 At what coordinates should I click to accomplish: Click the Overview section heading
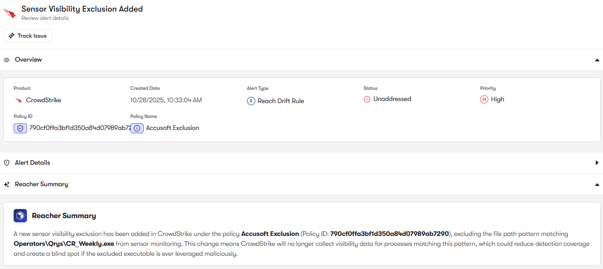(x=28, y=60)
